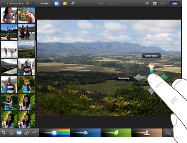Screen dimensions: 187x143
Task: Select the Color palette tool
Action: click(x=19, y=132)
